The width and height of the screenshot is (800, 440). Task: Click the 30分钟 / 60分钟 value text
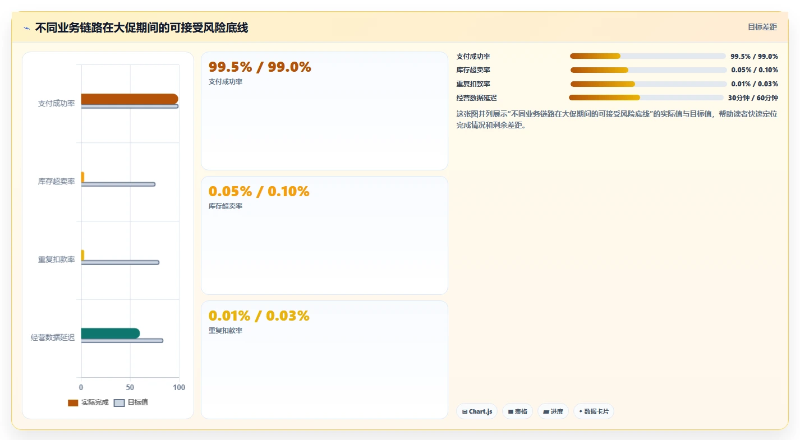[753, 98]
